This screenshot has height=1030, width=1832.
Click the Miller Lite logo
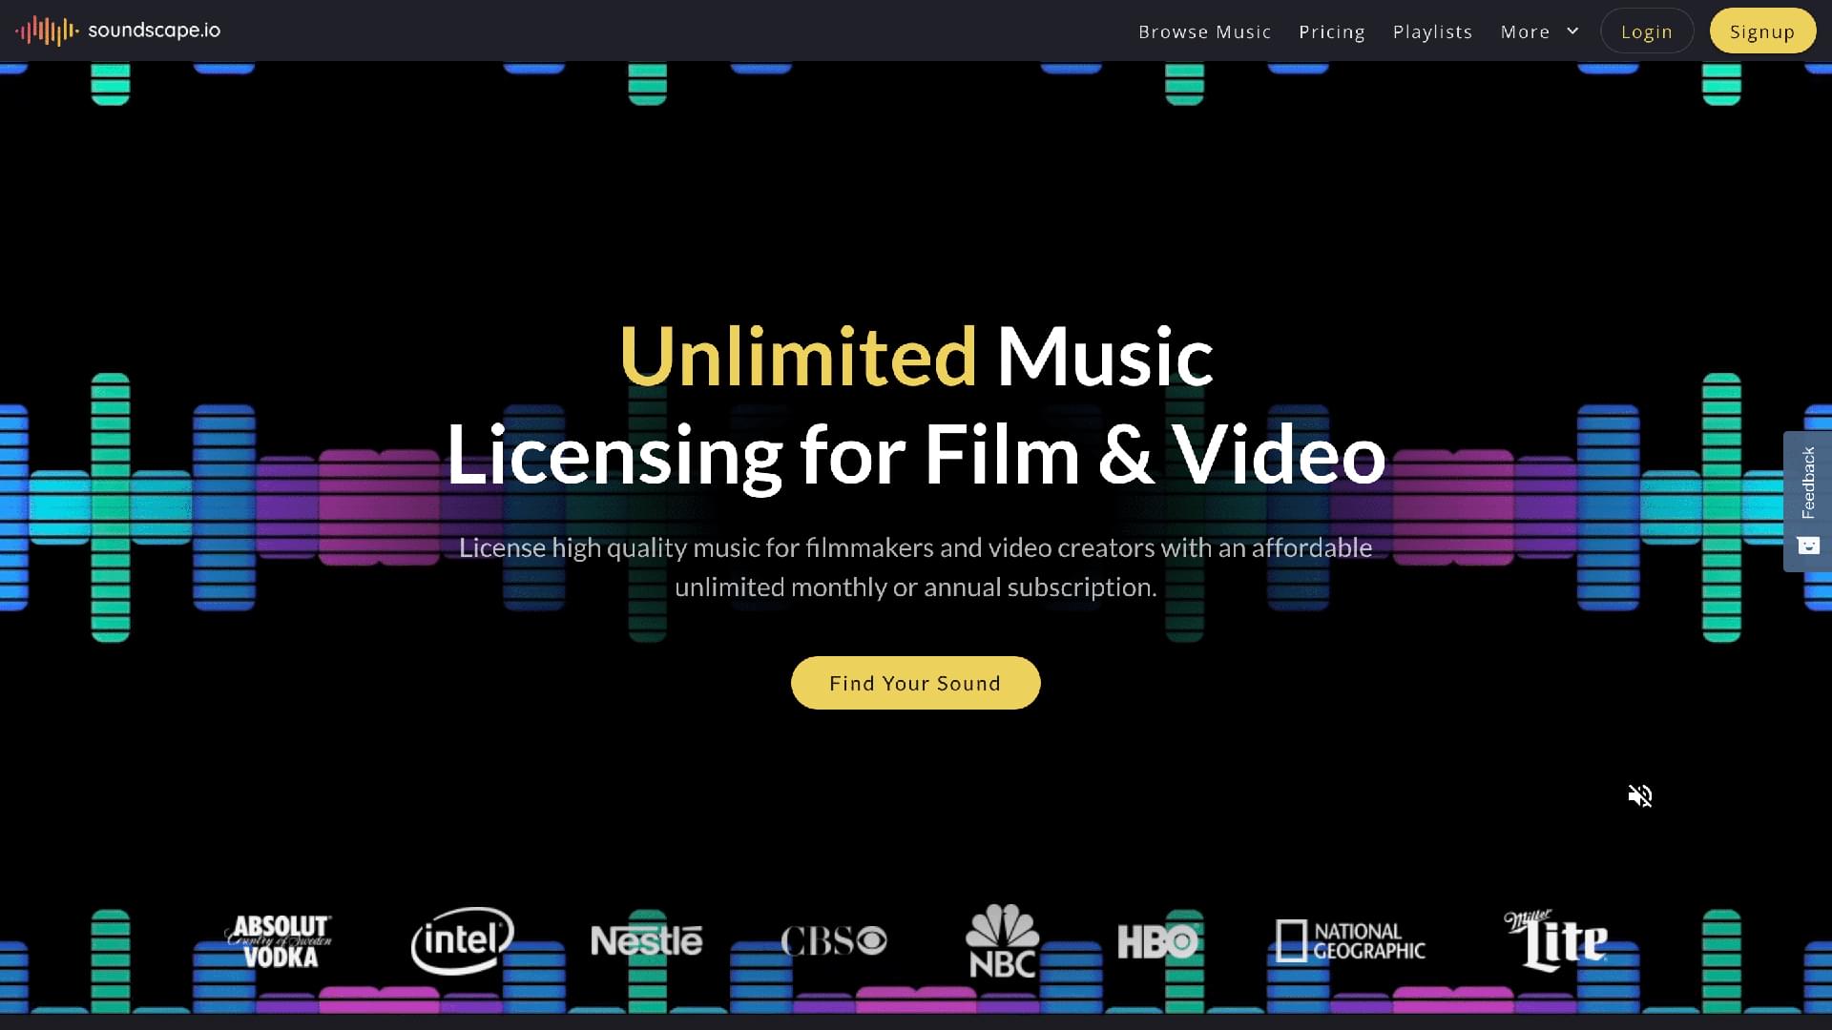coord(1556,940)
